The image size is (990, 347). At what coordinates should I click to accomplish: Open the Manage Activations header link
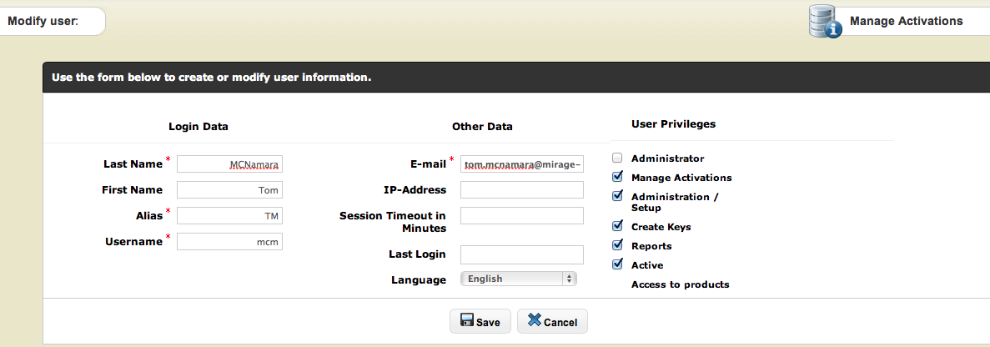pos(906,21)
